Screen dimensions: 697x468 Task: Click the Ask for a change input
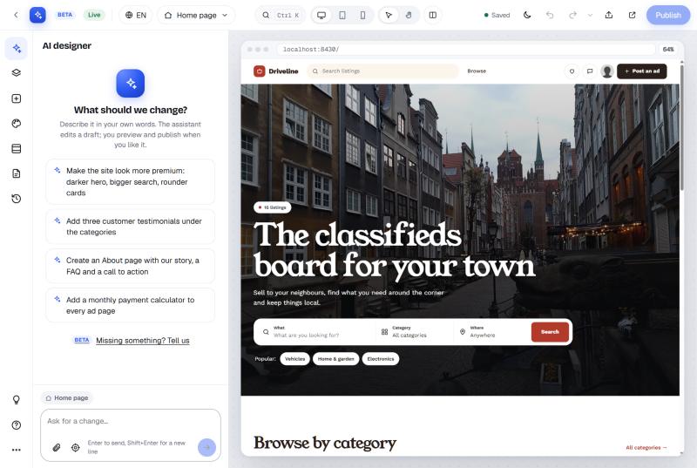pos(131,421)
